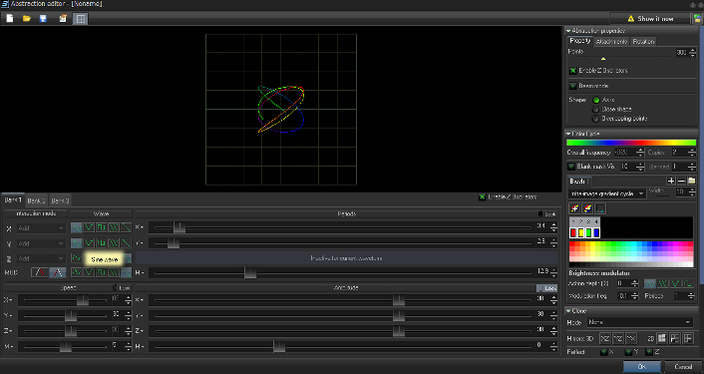Open the Attachments tab

pos(611,41)
